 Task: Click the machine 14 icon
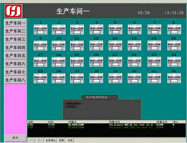coord(134,45)
